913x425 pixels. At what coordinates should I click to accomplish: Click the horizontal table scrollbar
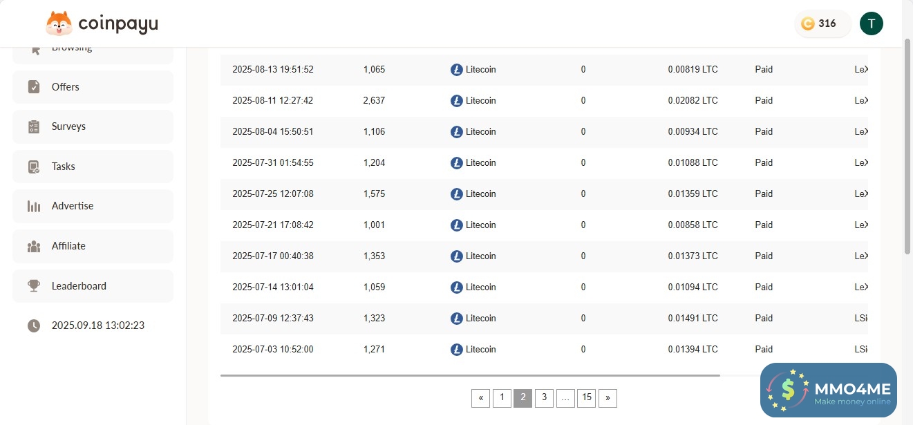(470, 375)
